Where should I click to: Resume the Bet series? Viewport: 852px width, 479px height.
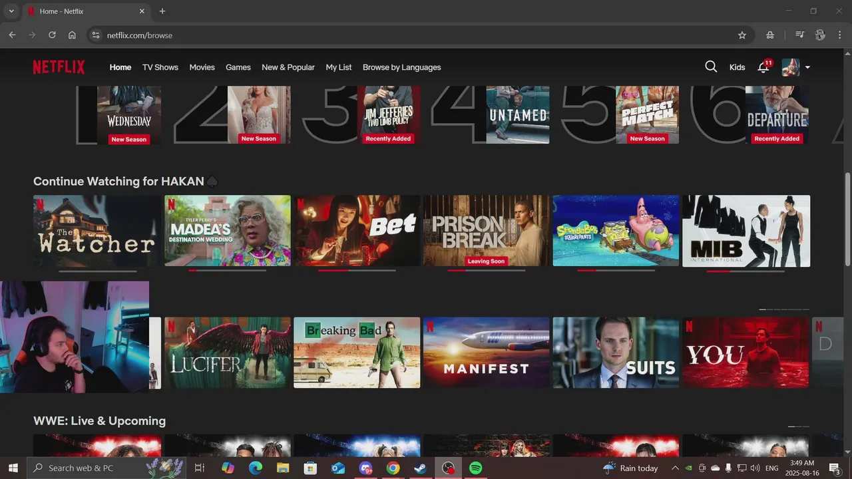[357, 231]
